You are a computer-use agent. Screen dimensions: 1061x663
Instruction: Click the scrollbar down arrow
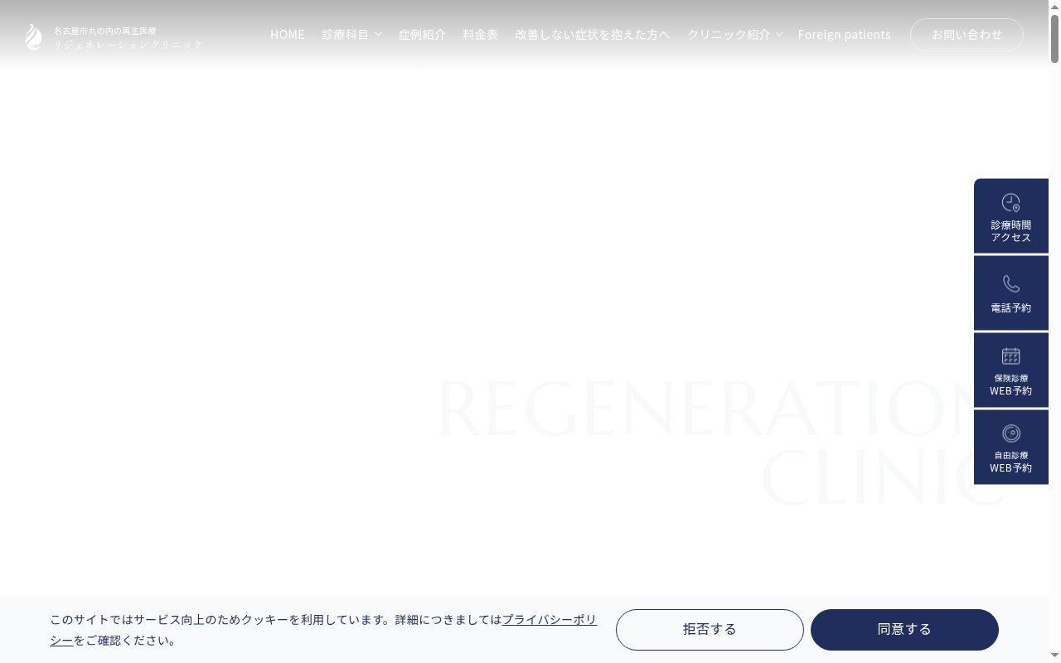tap(1054, 656)
